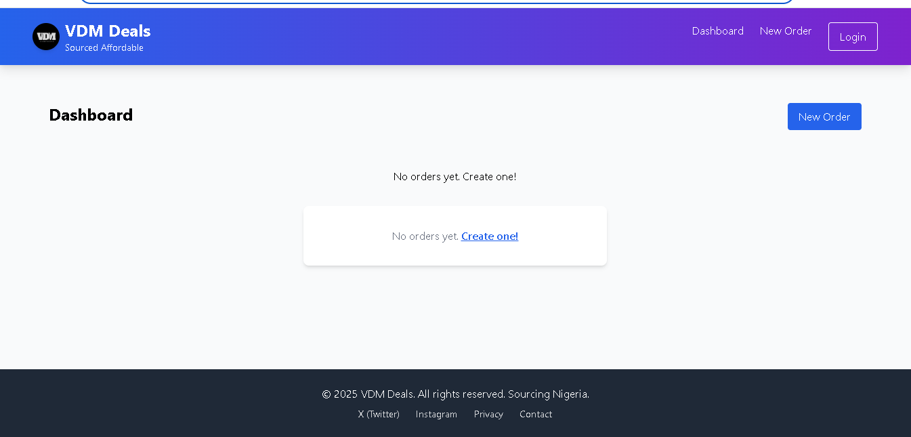Click the Login button

tap(852, 37)
